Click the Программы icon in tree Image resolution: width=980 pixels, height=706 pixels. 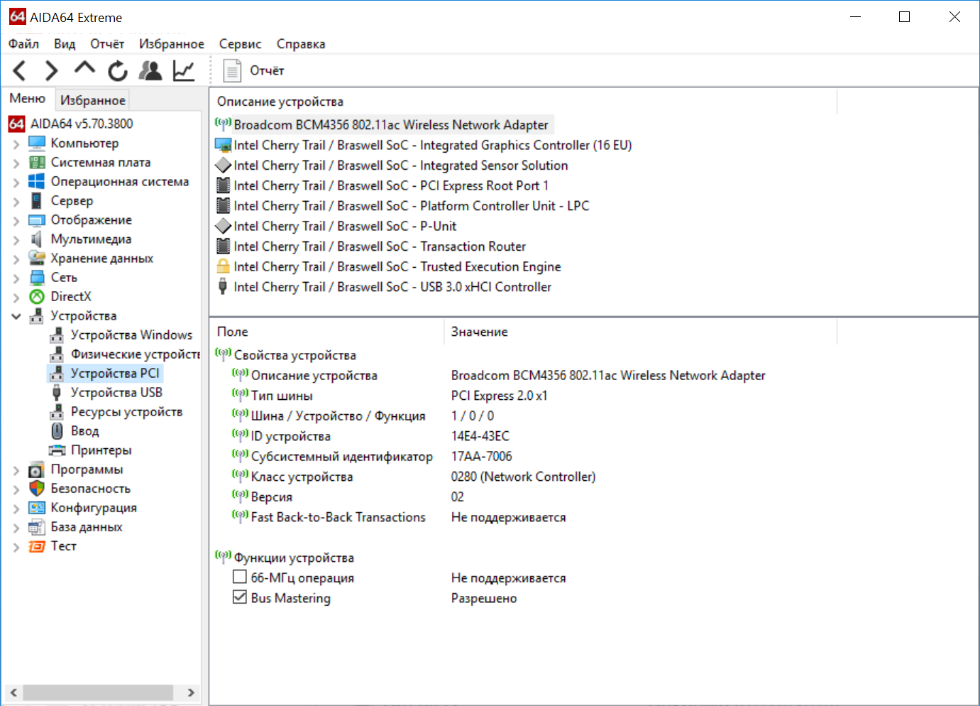point(37,469)
